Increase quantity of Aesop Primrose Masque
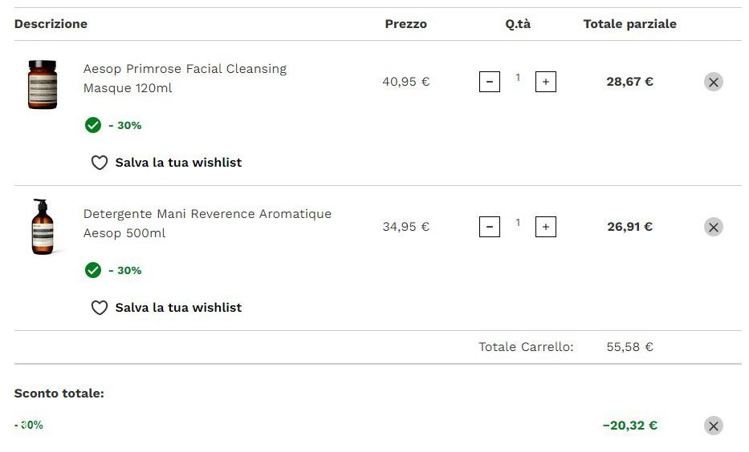Image resolution: width=749 pixels, height=452 pixels. [546, 82]
